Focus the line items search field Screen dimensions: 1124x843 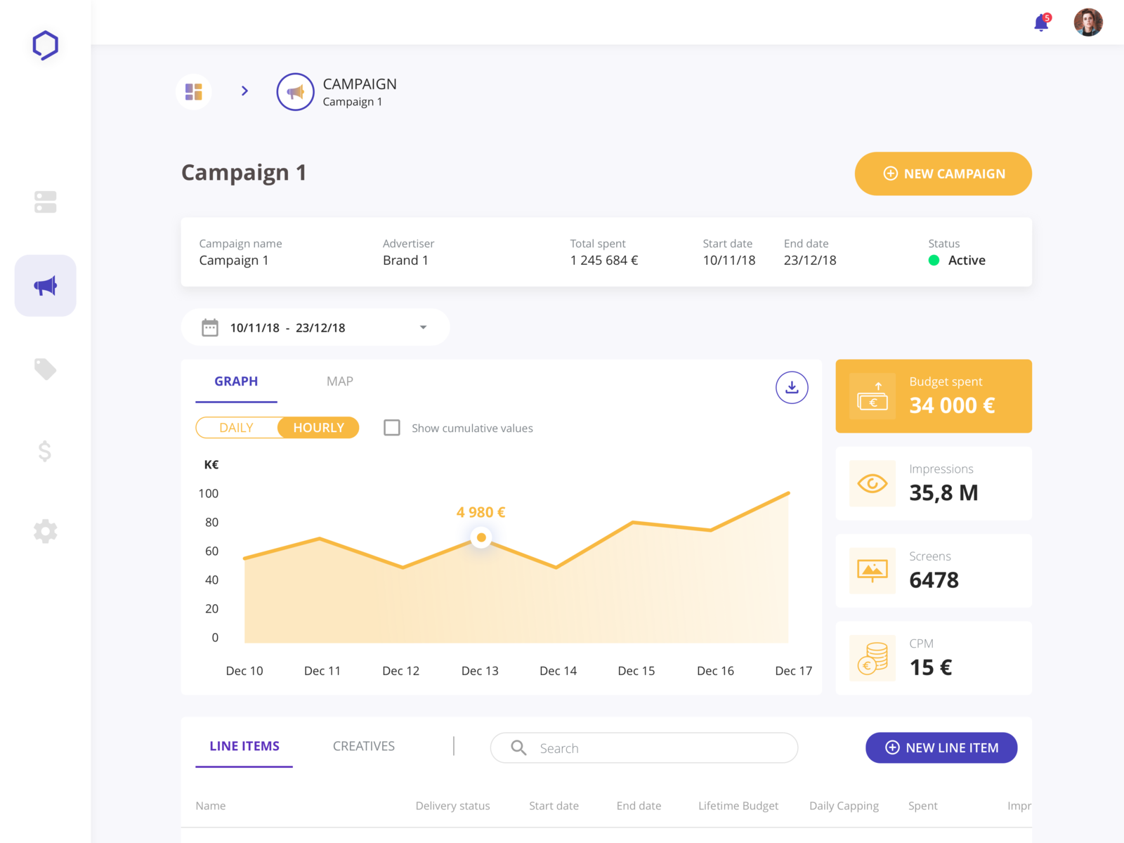(x=643, y=748)
